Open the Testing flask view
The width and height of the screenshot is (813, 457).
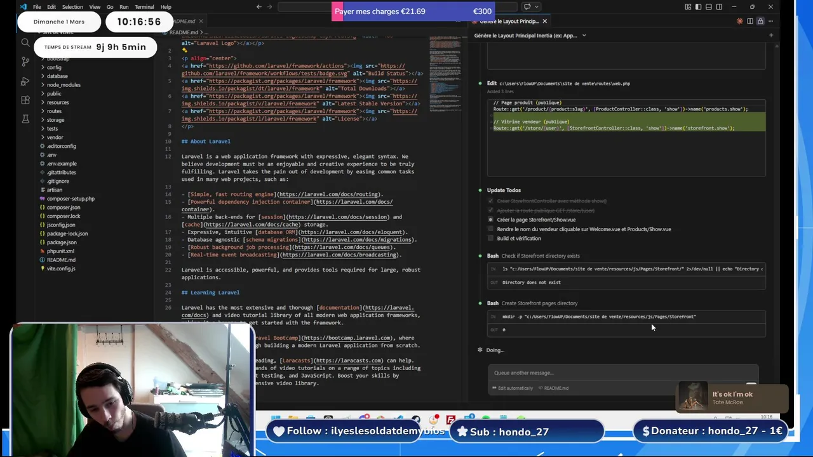(25, 119)
